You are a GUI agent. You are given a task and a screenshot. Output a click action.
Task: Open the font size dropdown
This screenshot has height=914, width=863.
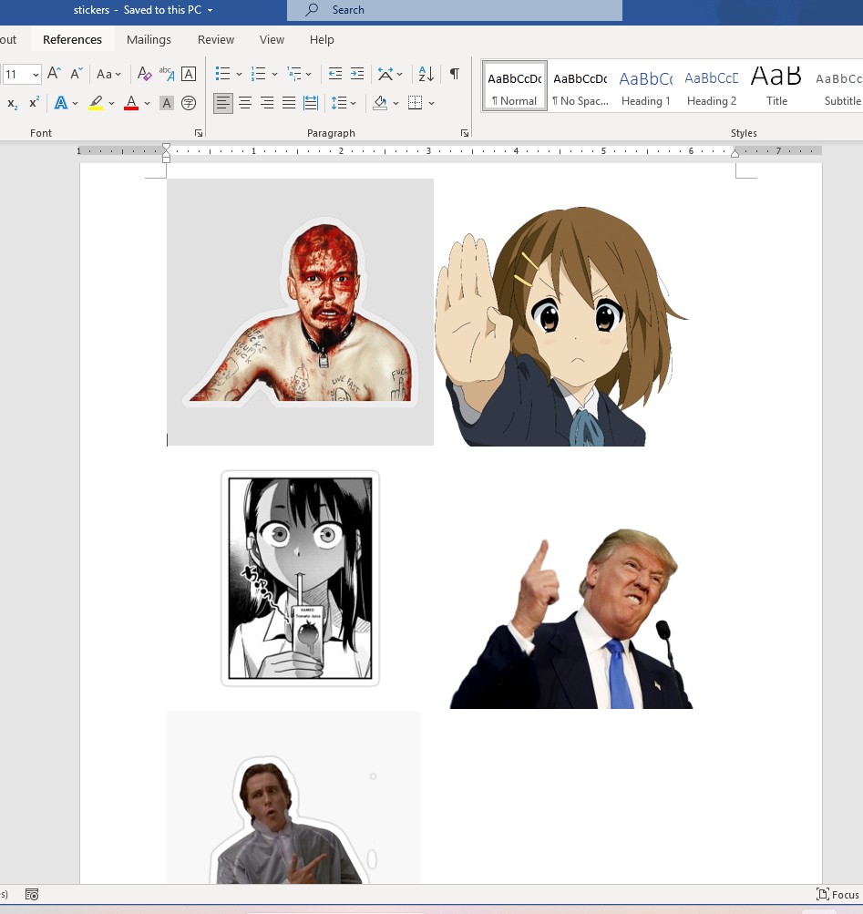(36, 75)
